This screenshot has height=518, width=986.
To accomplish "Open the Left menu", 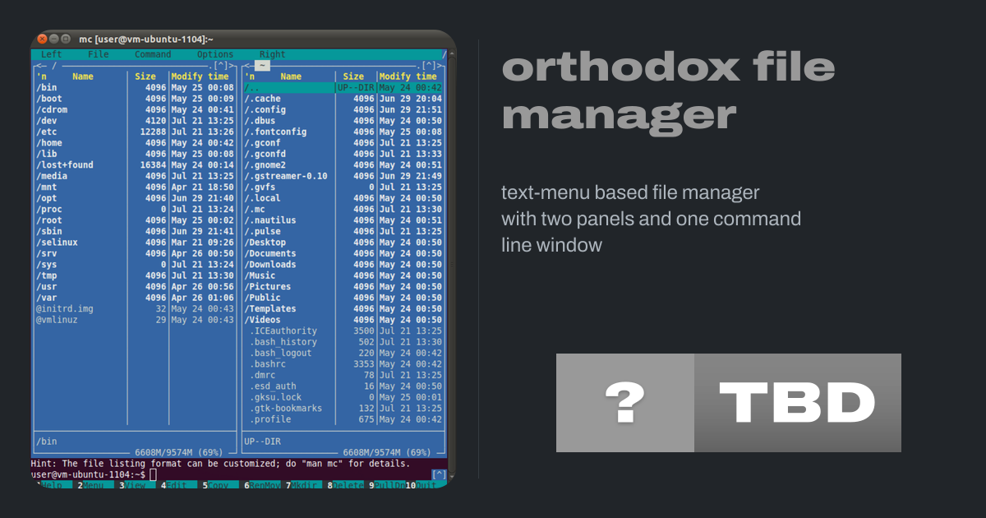I will tap(51, 54).
